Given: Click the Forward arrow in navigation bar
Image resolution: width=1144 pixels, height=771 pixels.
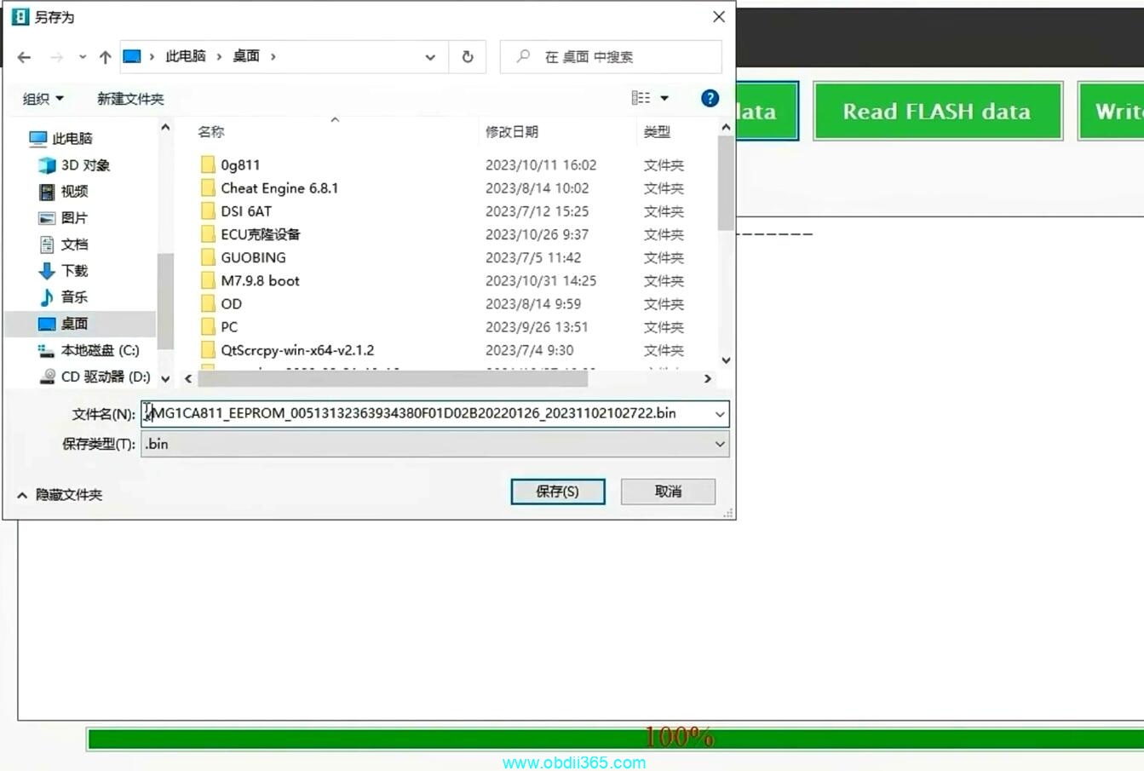Looking at the screenshot, I should [56, 57].
